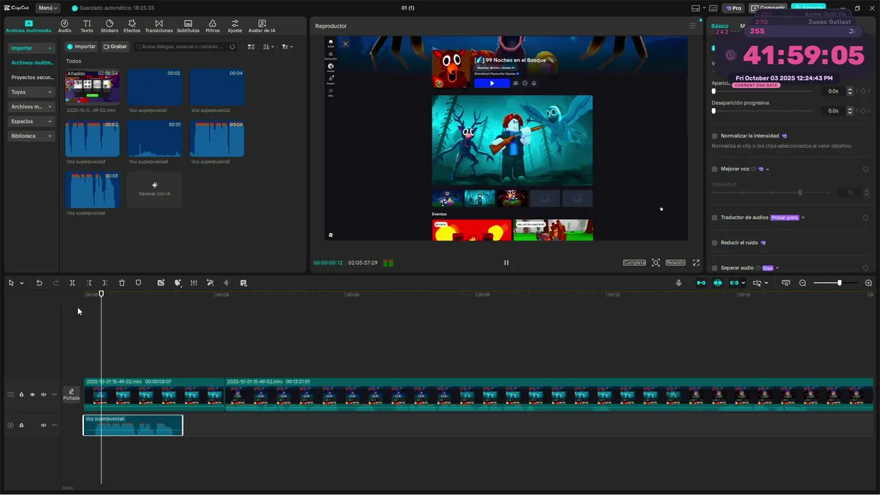The image size is (880, 495).
Task: Toggle the timeline linkage option
Action: pyautogui.click(x=734, y=283)
